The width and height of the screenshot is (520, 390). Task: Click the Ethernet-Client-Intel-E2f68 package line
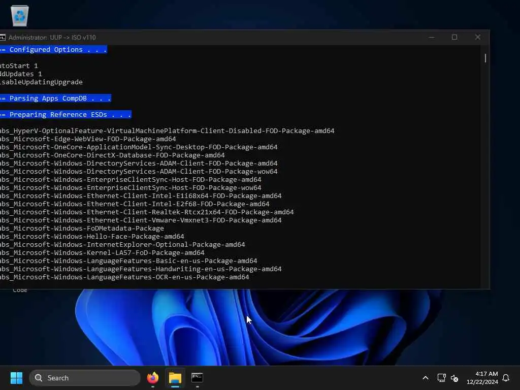[135, 204]
